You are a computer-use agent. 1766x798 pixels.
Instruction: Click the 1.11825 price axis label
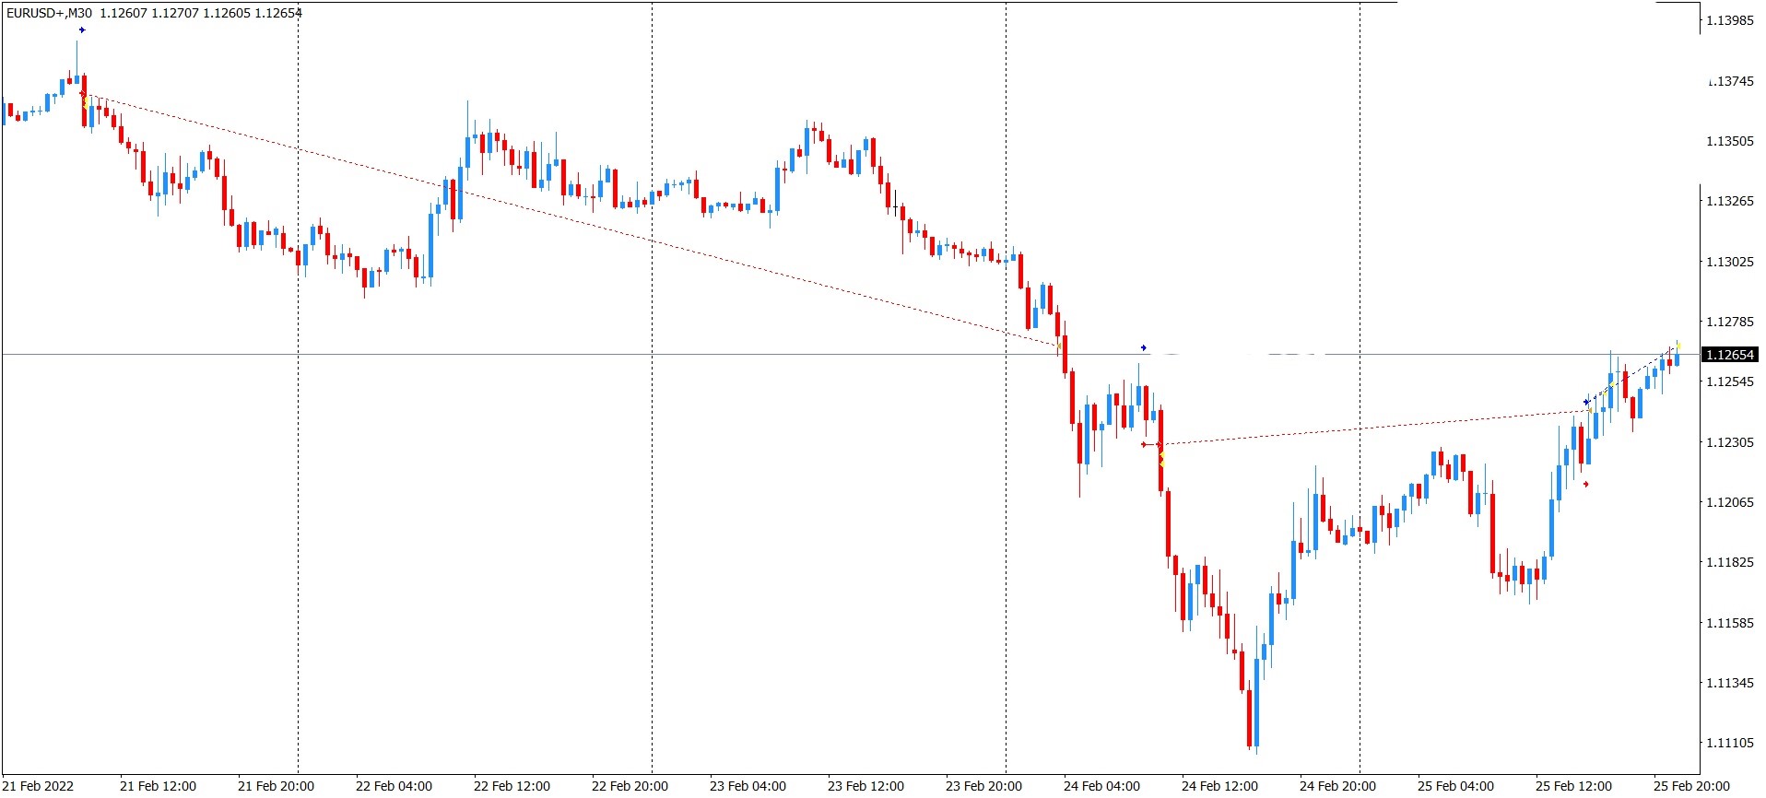[1730, 562]
